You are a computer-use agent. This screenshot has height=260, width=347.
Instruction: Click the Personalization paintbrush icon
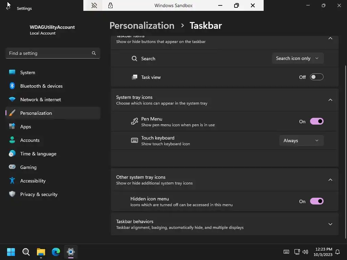pos(12,113)
